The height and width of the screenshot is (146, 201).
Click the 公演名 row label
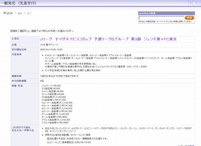click(x=15, y=39)
